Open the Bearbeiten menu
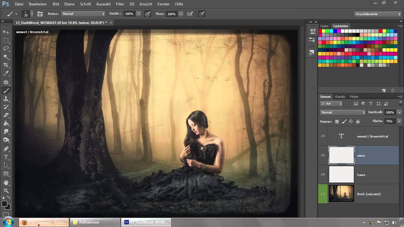This screenshot has height=227, width=404. click(38, 4)
